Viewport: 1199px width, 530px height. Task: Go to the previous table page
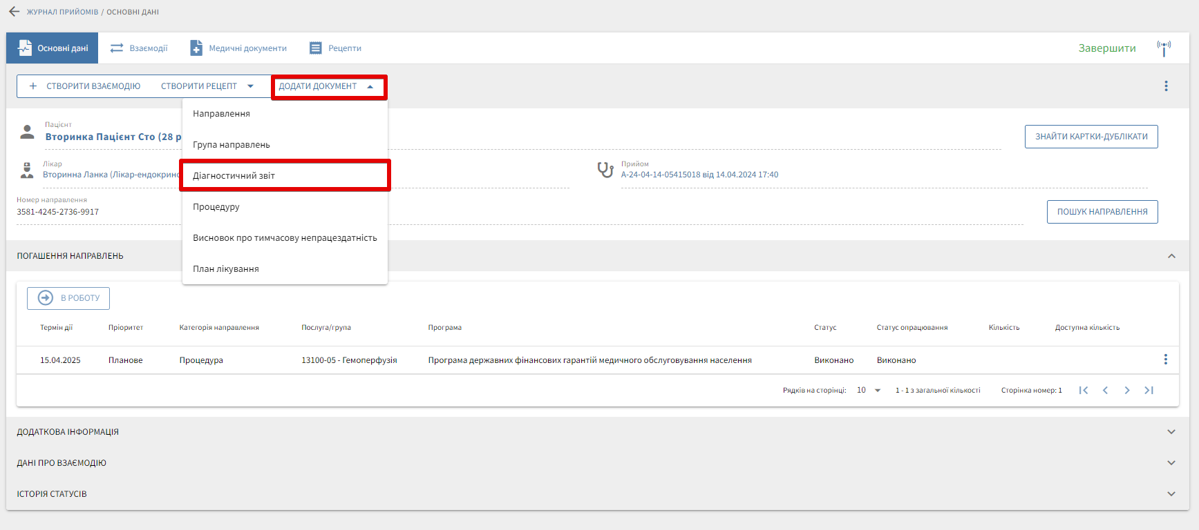[1105, 391]
